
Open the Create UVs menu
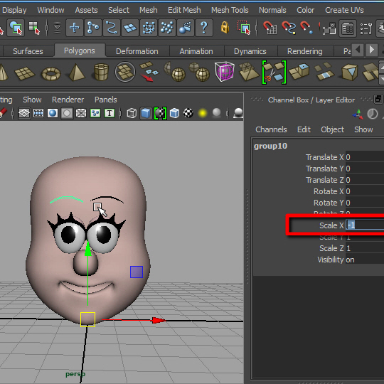pyautogui.click(x=344, y=10)
